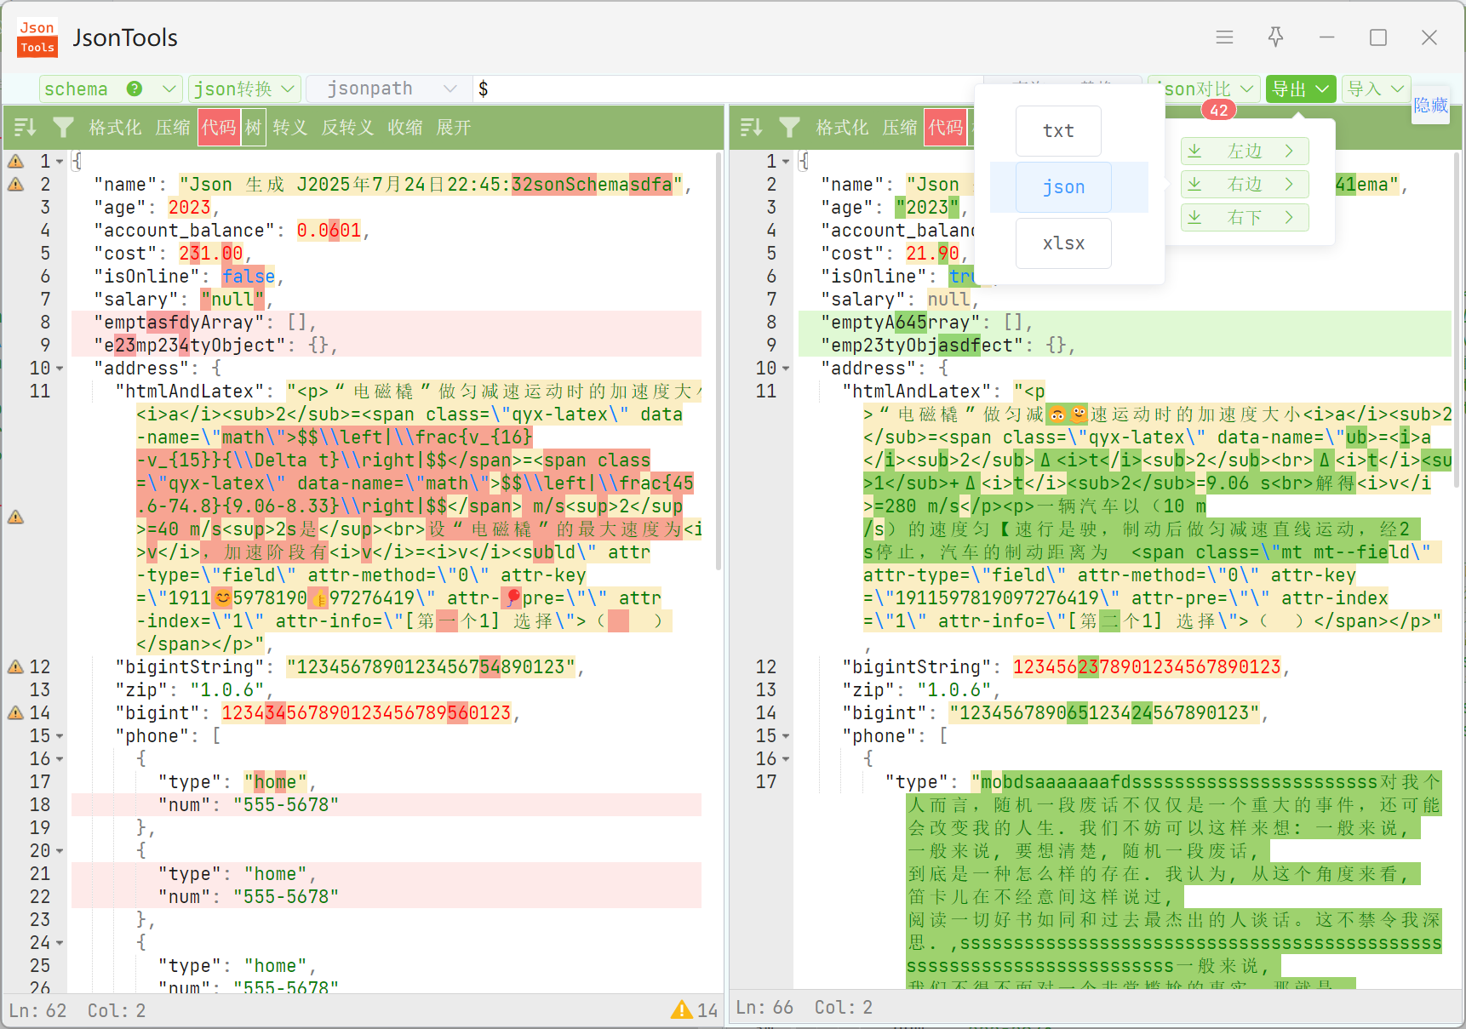Collapse line 1 fold arrow in right editor
The width and height of the screenshot is (1466, 1029).
tap(786, 161)
